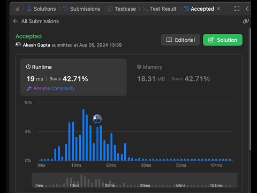Click the All Submissions link
Image resolution: width=257 pixels, height=193 pixels.
[40, 21]
